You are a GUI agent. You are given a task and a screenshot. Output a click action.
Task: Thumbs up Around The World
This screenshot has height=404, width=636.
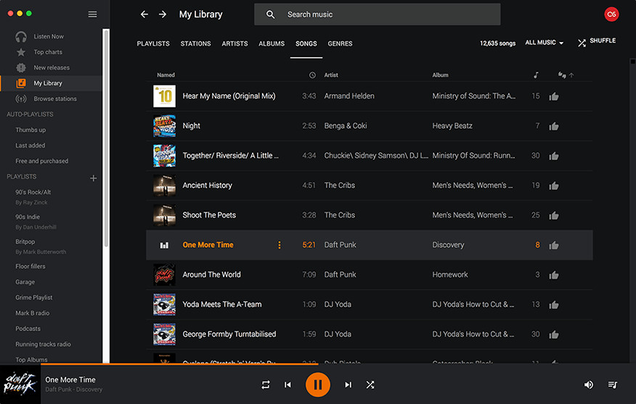[x=554, y=275]
